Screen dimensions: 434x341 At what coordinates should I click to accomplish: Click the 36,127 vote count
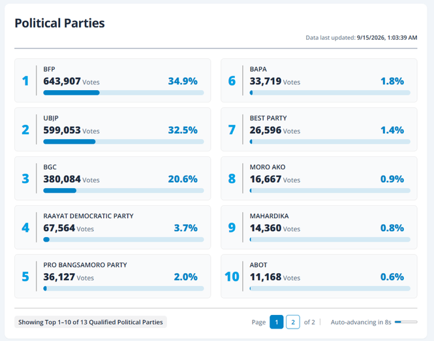coord(59,277)
